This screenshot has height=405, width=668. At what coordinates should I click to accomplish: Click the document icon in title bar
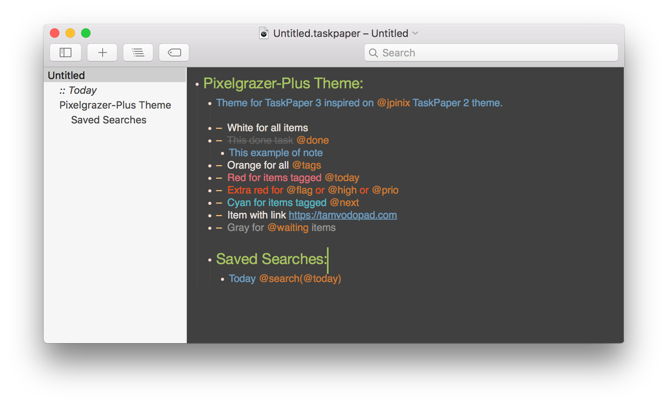(x=264, y=33)
